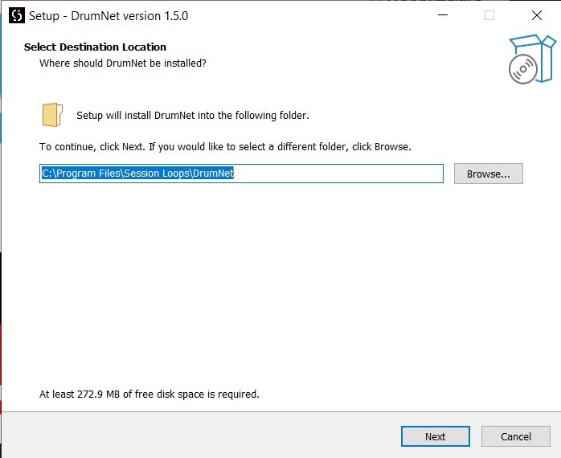Image resolution: width=561 pixels, height=458 pixels.
Task: Click the '272.9 MB of free disk space' note
Action: coord(149,395)
